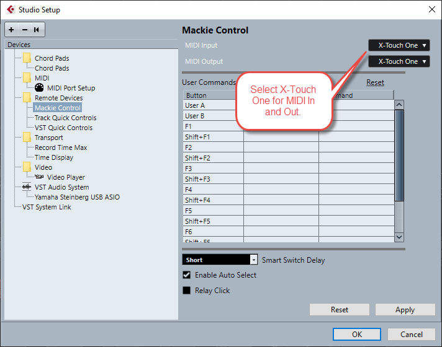Click the F2 row in commands table
442x347 pixels.
point(289,147)
